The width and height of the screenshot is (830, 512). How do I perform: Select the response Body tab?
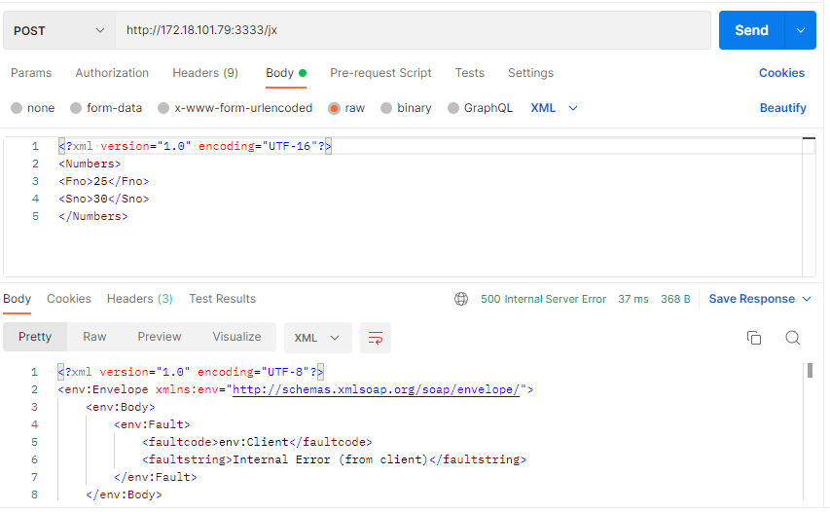point(17,299)
